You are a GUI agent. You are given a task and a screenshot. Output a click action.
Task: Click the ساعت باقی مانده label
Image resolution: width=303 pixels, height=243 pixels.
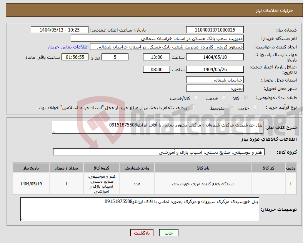click(x=43, y=57)
